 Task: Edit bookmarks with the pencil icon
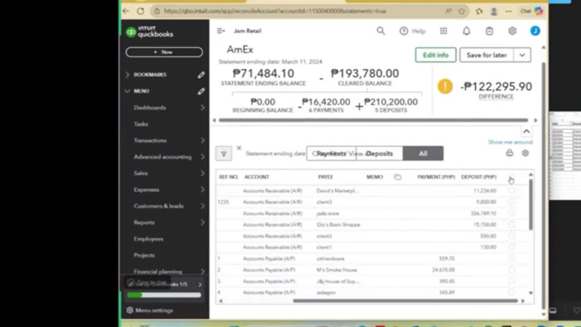point(201,75)
